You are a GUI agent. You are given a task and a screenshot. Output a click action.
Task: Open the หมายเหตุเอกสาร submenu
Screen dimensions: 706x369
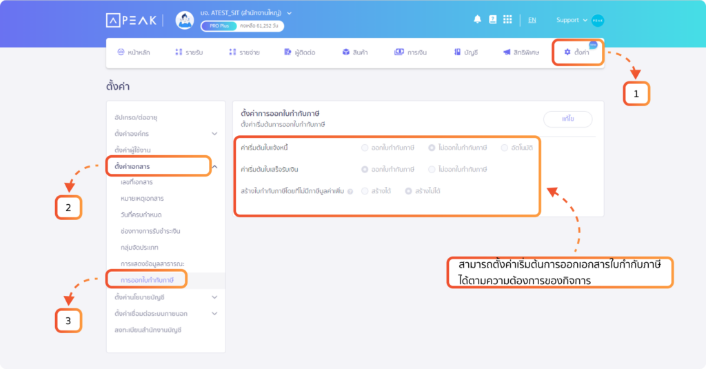[142, 199]
